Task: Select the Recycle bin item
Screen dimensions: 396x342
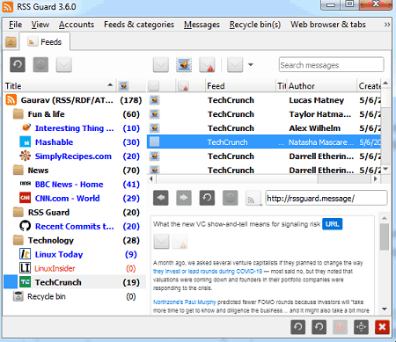Action: point(75,297)
